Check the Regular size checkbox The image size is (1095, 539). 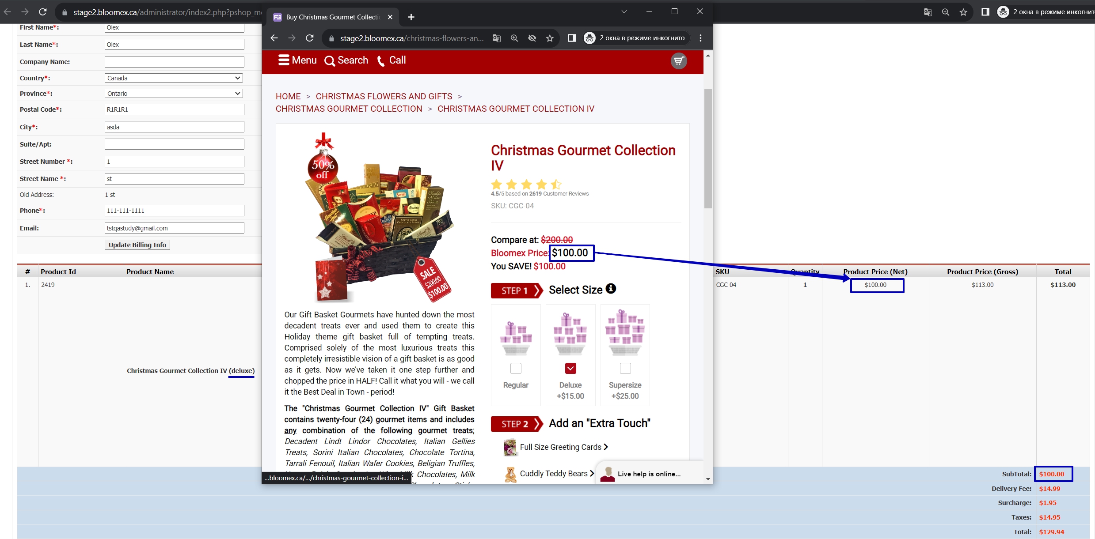[x=516, y=368]
